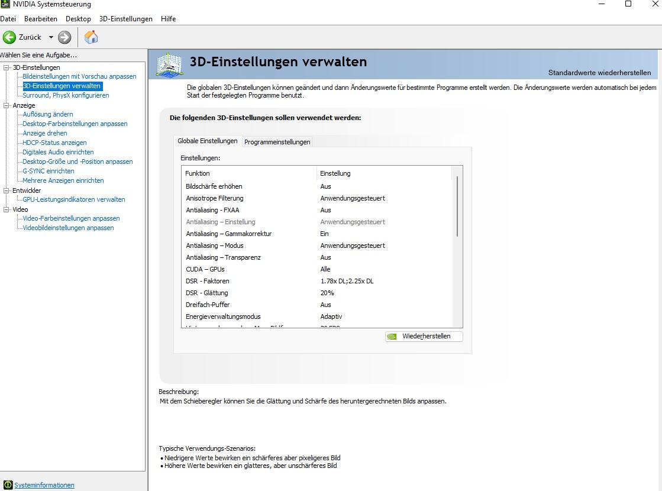
Task: Open Bildeinstellungen mit Vorschau anpassen
Action: (79, 76)
